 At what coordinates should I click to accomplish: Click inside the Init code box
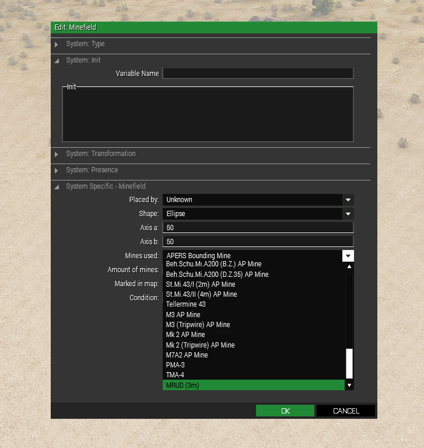click(x=208, y=114)
